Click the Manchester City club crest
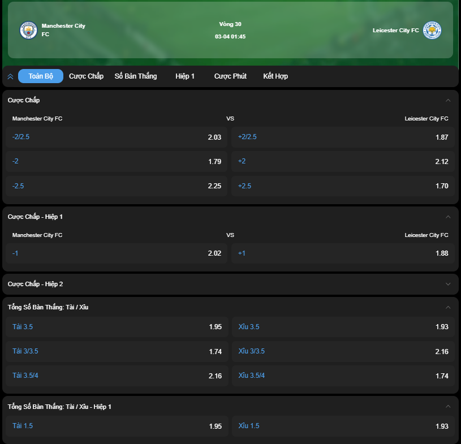The height and width of the screenshot is (444, 461). coord(28,30)
